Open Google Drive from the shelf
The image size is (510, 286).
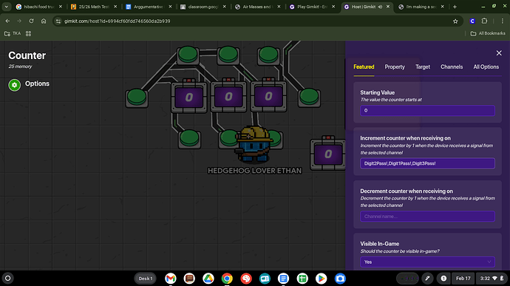208,279
